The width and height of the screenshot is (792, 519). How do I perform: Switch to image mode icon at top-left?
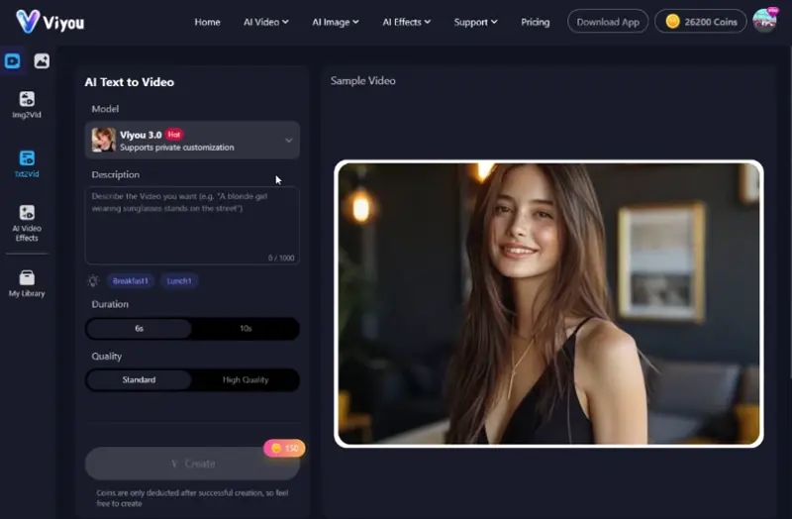coord(42,61)
